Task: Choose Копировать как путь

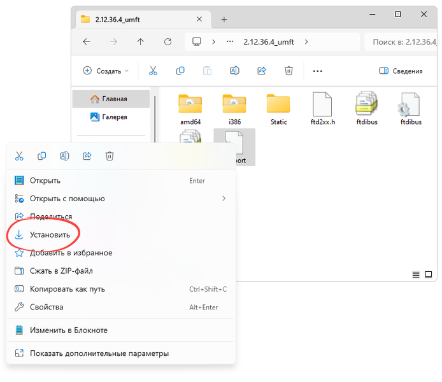Action: click(x=121, y=289)
